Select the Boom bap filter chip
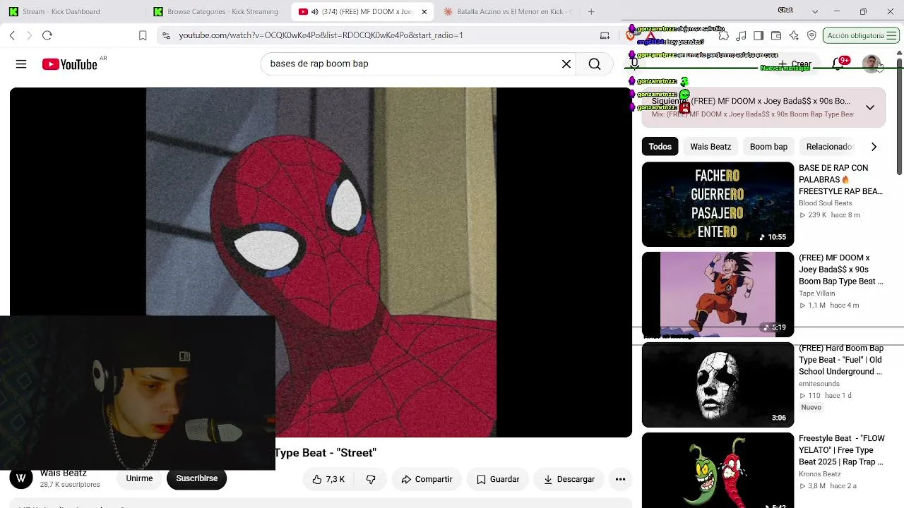This screenshot has width=904, height=508. click(768, 147)
